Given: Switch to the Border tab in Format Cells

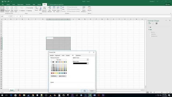Looking at the screenshot, I should pos(68,56).
